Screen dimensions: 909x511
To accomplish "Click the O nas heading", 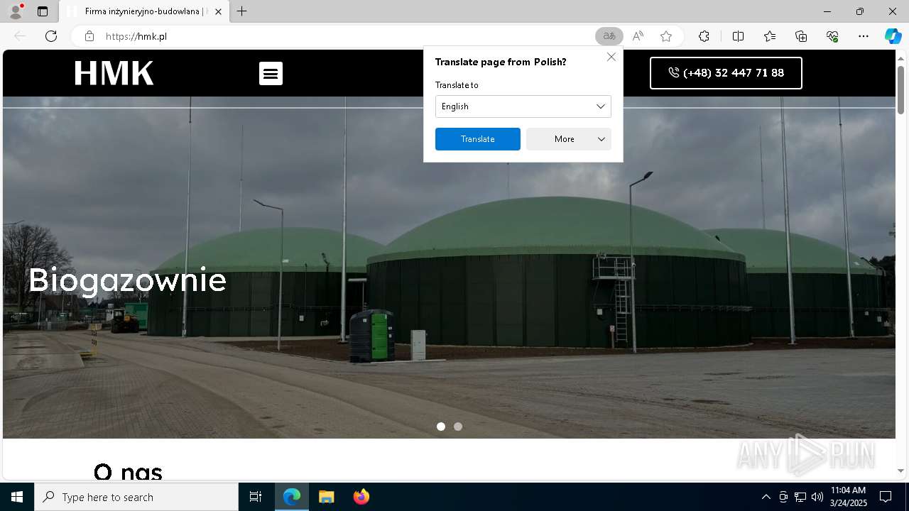I will coord(128,472).
